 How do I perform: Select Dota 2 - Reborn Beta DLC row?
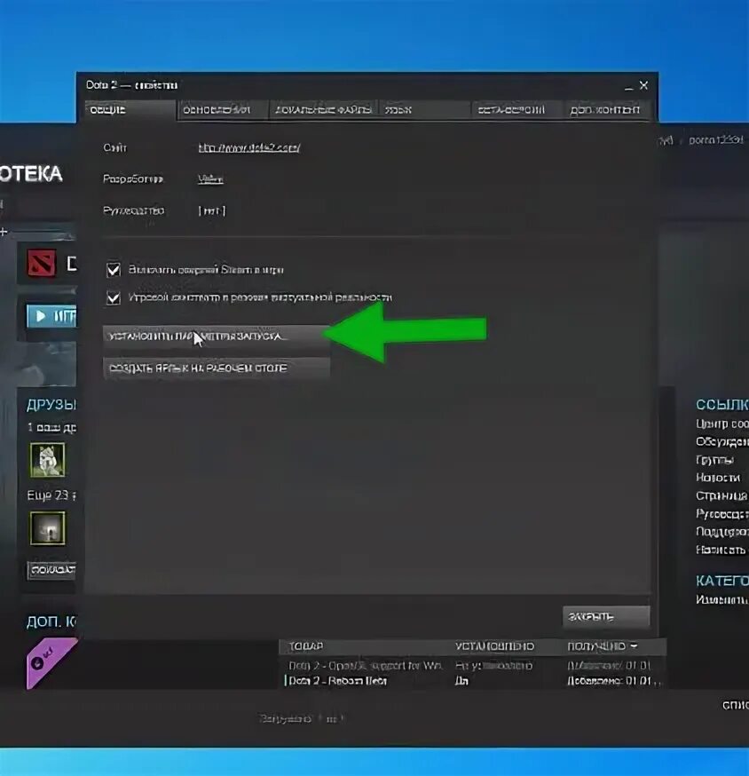point(474,681)
